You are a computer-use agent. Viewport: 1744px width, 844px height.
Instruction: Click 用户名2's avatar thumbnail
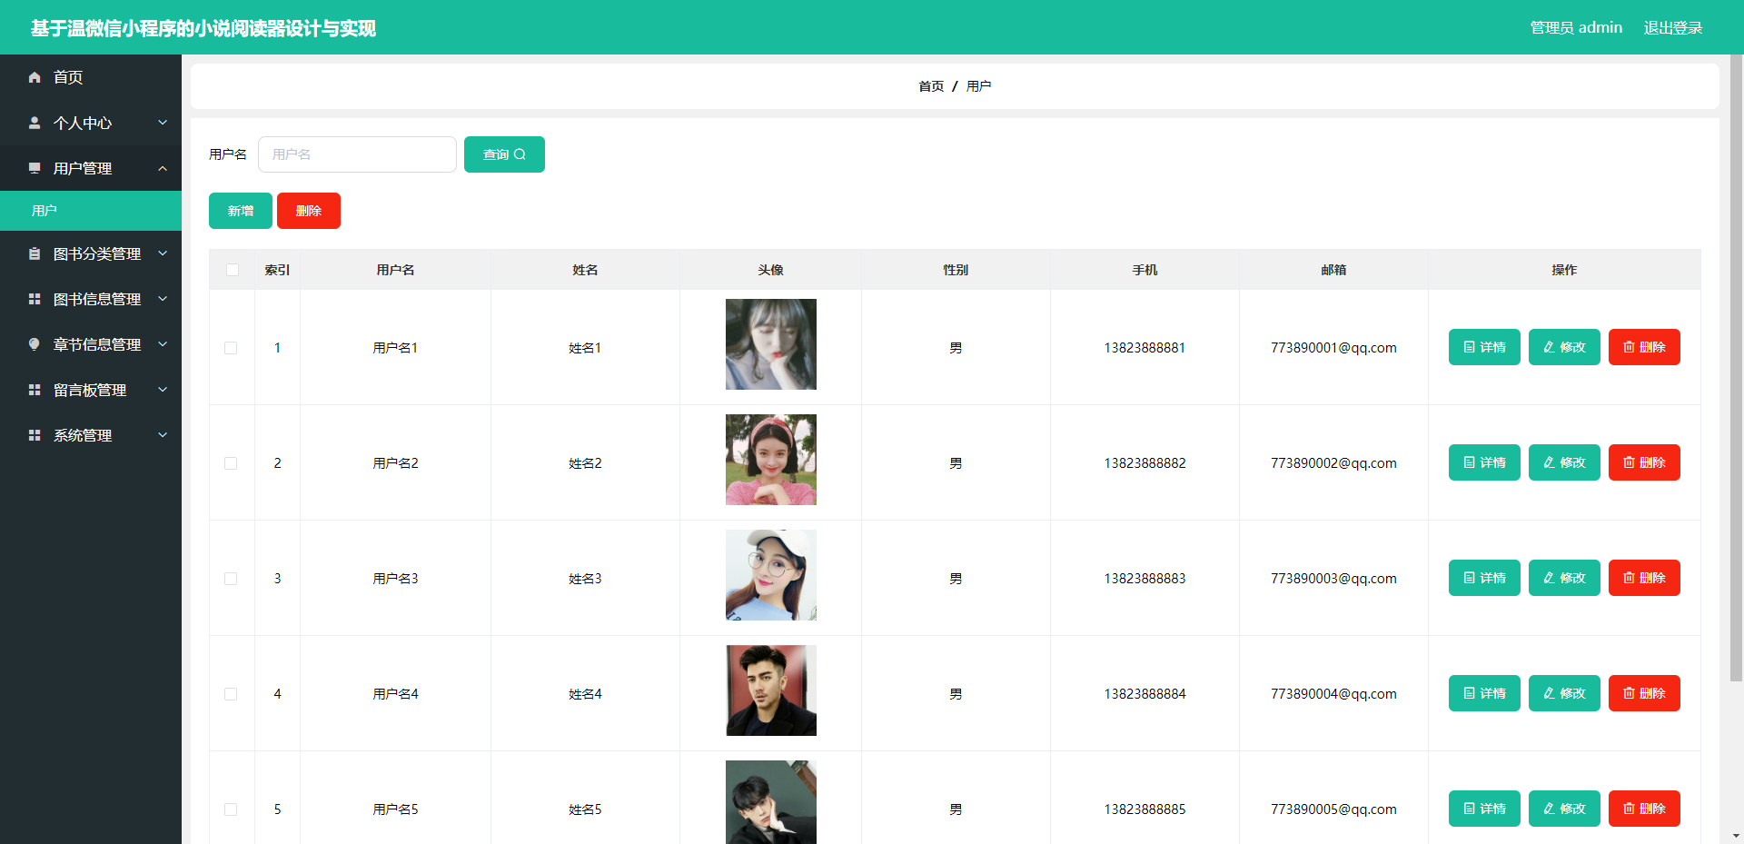point(770,460)
